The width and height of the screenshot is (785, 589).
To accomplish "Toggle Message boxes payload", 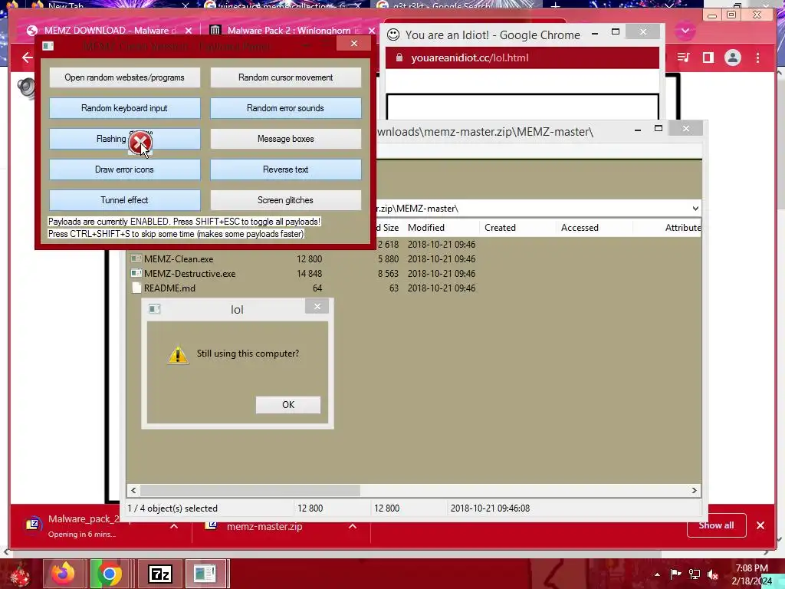I will (x=285, y=139).
